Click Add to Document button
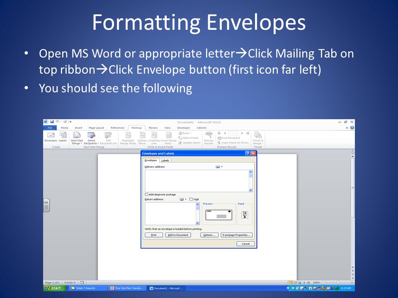 [178, 235]
